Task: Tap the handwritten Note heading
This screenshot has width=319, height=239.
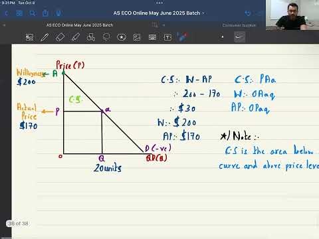Action: tap(240, 135)
